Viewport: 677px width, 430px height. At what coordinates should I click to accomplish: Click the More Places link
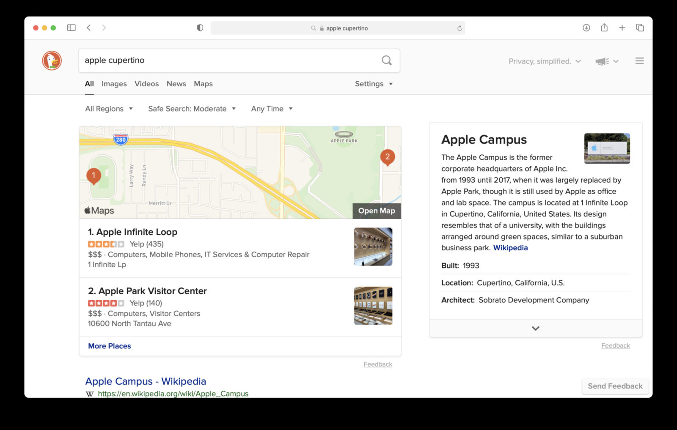[109, 346]
